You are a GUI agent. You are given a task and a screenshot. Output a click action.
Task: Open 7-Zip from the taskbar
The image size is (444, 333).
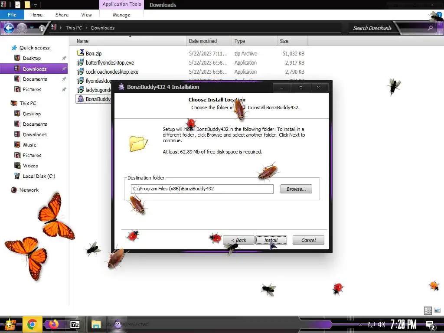(75, 324)
